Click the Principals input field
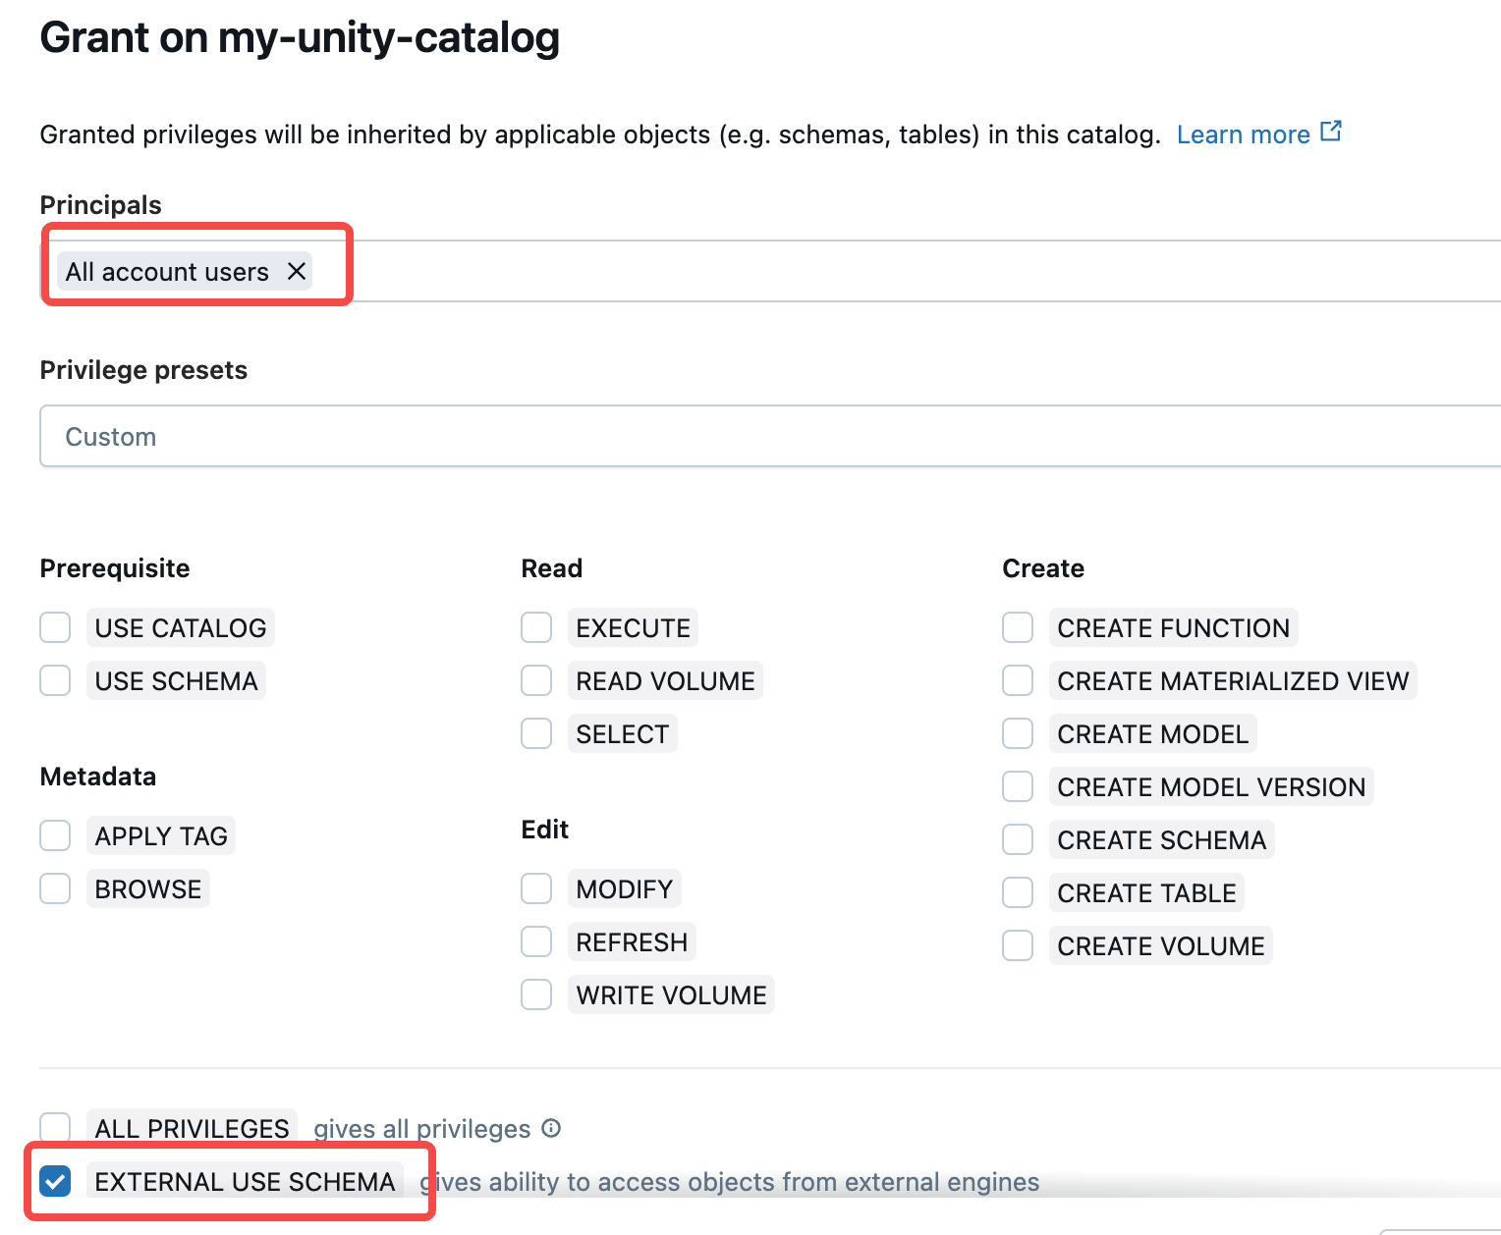This screenshot has width=1501, height=1235. tap(786, 271)
